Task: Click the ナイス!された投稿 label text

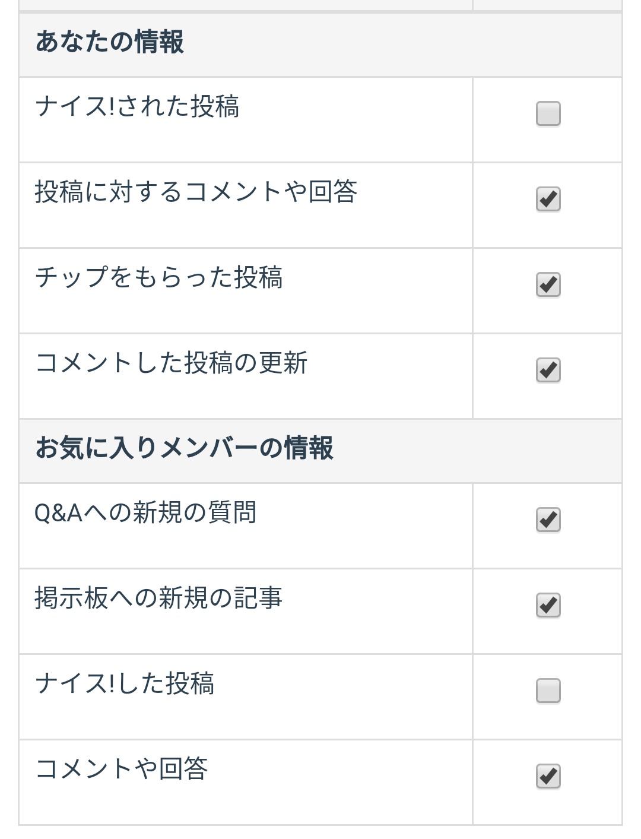Action: (x=137, y=107)
